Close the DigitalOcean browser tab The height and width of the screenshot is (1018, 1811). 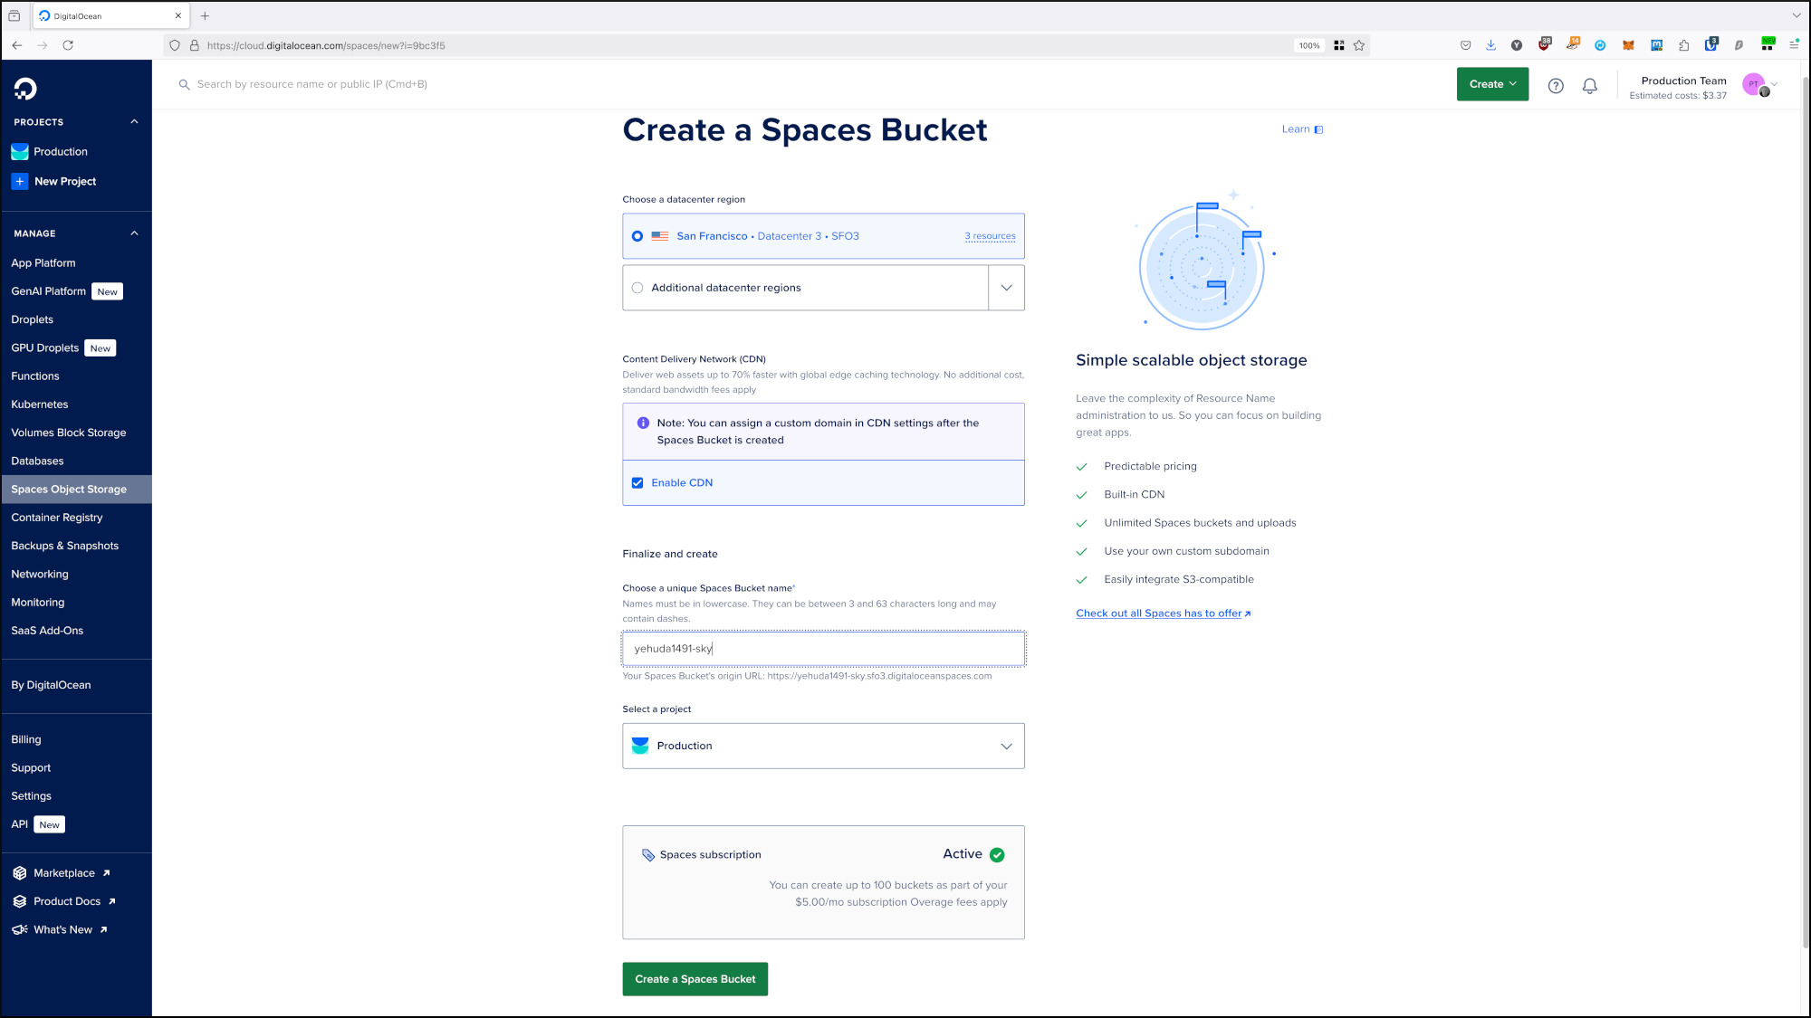(177, 16)
